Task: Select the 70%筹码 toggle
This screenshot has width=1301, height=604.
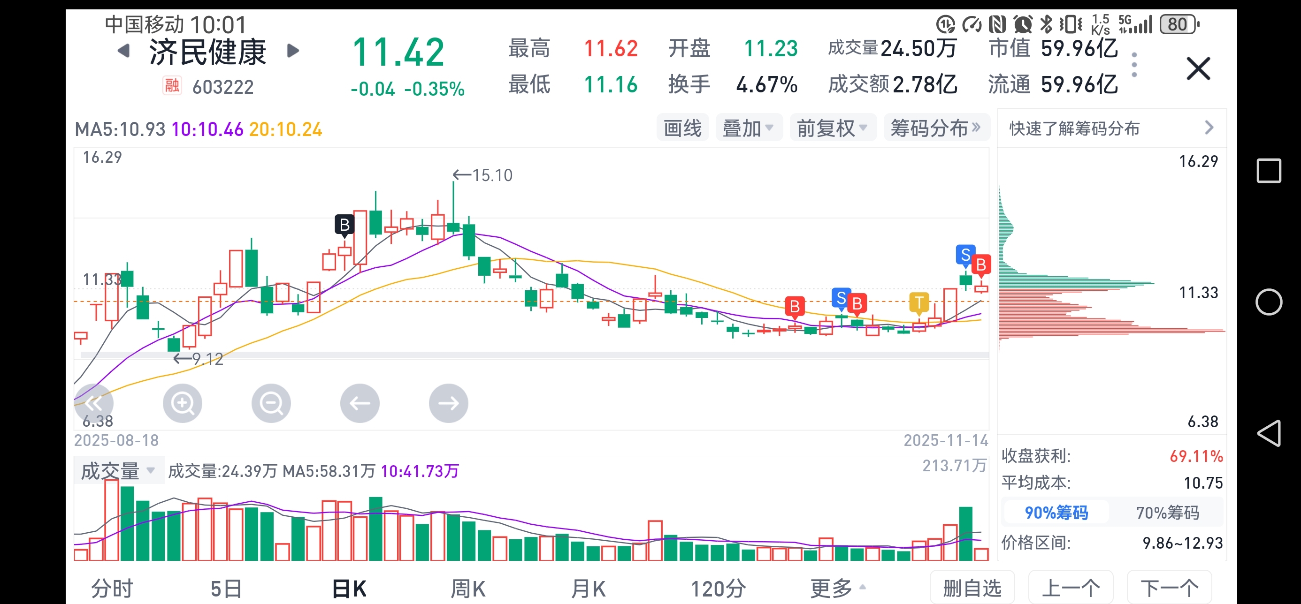Action: (1167, 512)
